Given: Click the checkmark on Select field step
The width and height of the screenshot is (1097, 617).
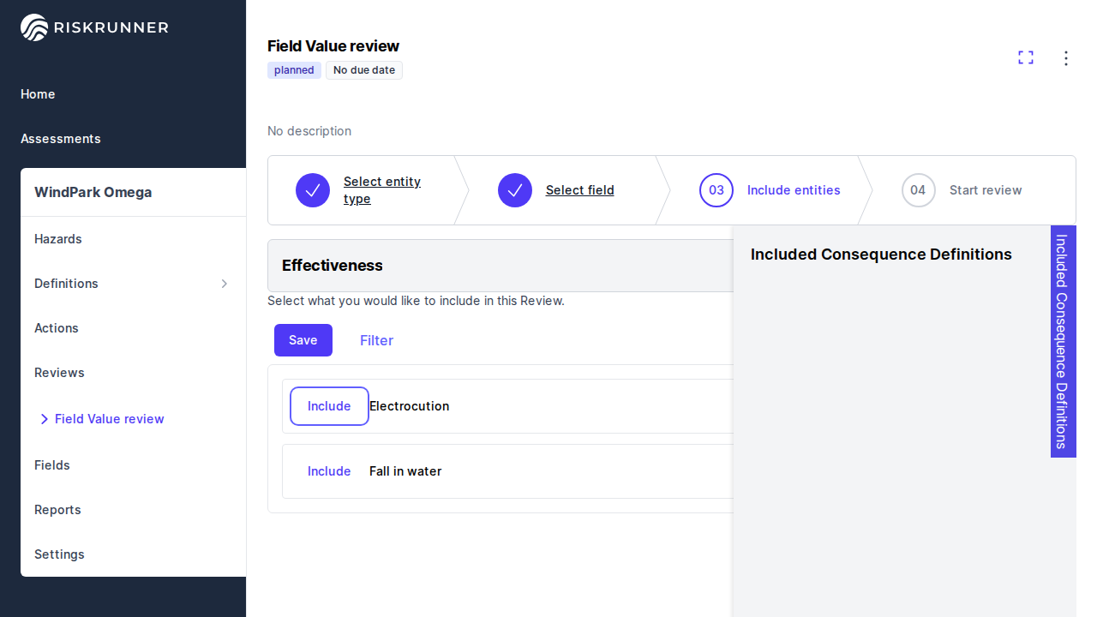Looking at the screenshot, I should 515,190.
